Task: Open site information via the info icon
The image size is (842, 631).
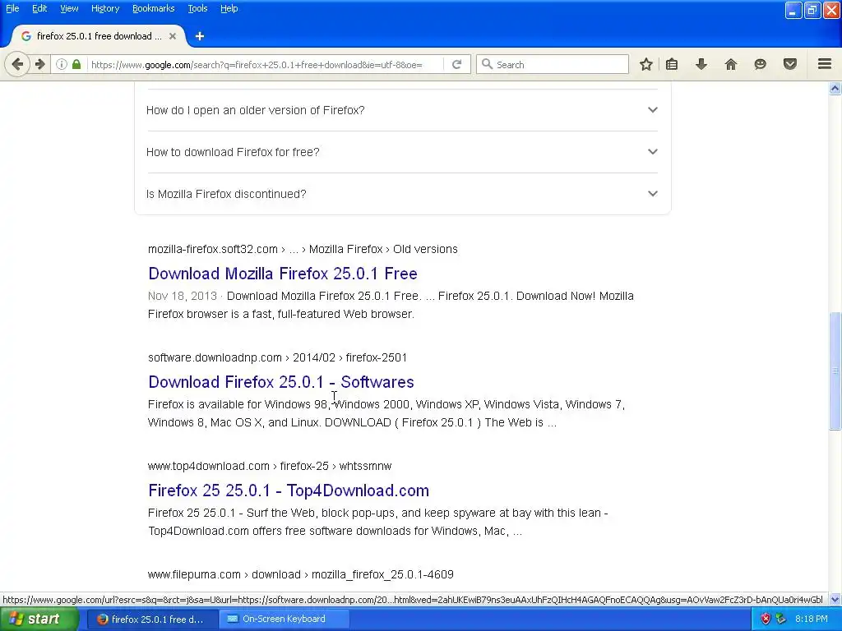Action: [x=61, y=64]
